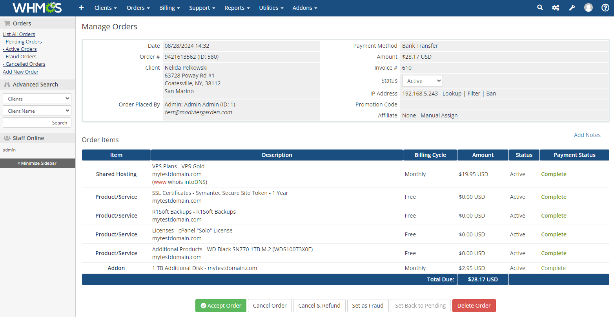Delete the order with the red button
Image resolution: width=614 pixels, height=317 pixels.
click(474, 306)
